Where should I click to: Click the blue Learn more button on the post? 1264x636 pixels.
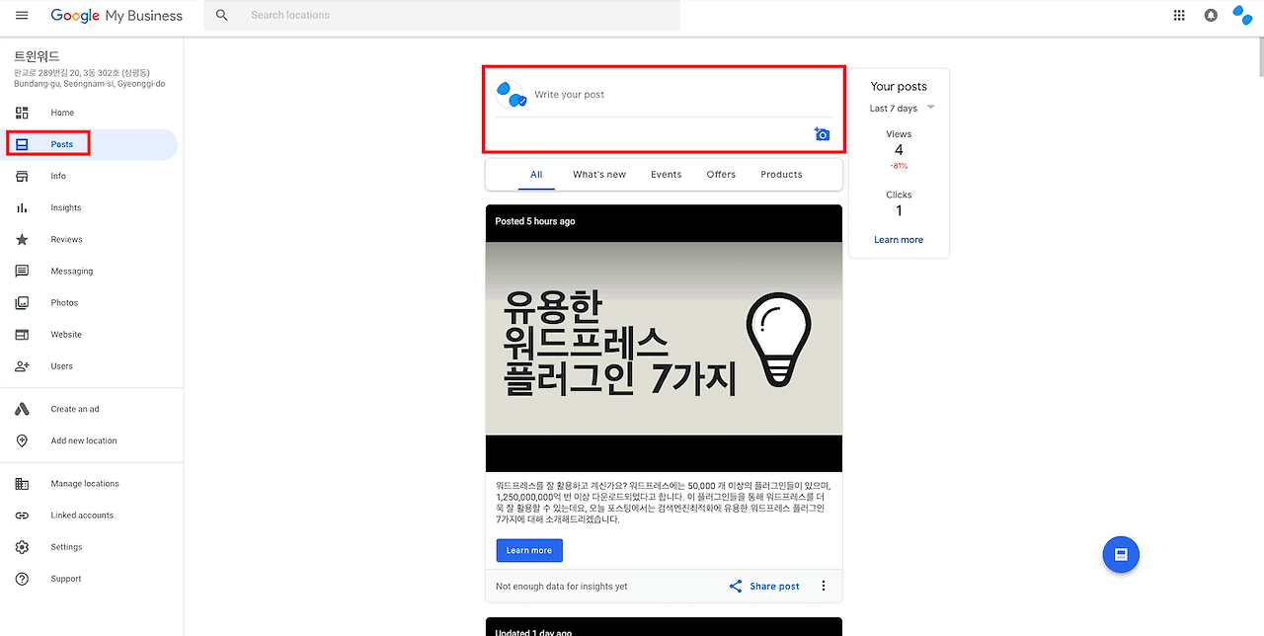pyautogui.click(x=529, y=550)
